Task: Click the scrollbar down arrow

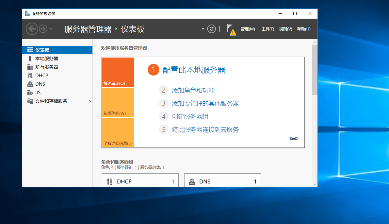Action: 315,184
